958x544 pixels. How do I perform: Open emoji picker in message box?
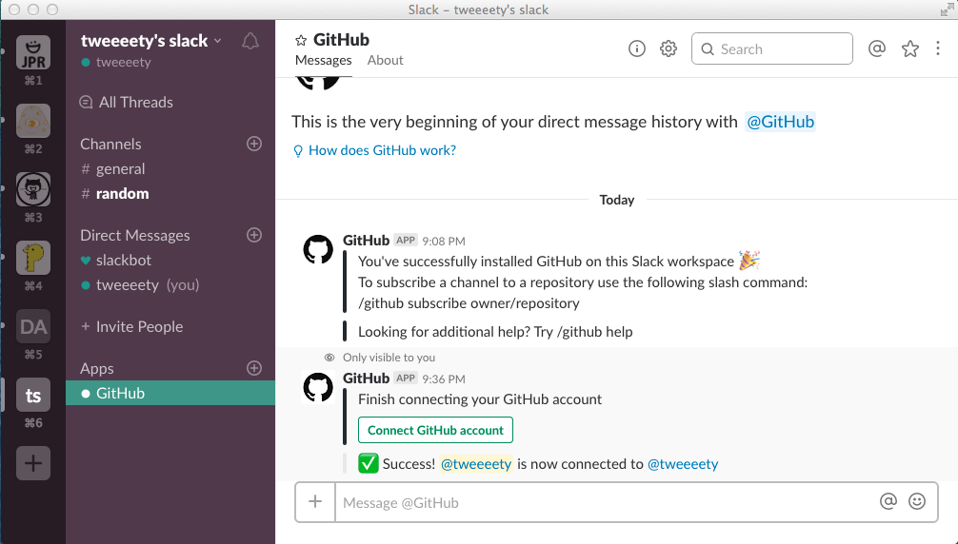click(917, 501)
